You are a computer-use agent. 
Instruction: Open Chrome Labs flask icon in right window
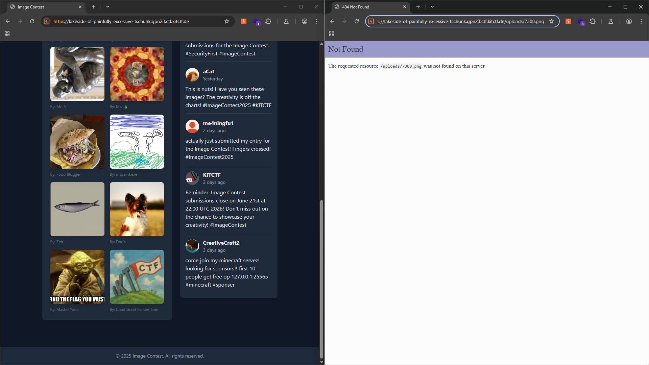coord(611,21)
